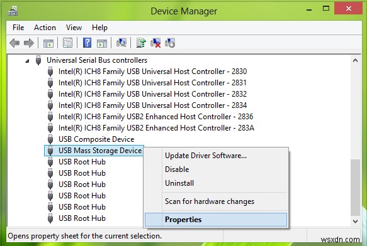The width and height of the screenshot is (367, 246).
Task: Maximize the Device Manager window
Action: point(326,9)
